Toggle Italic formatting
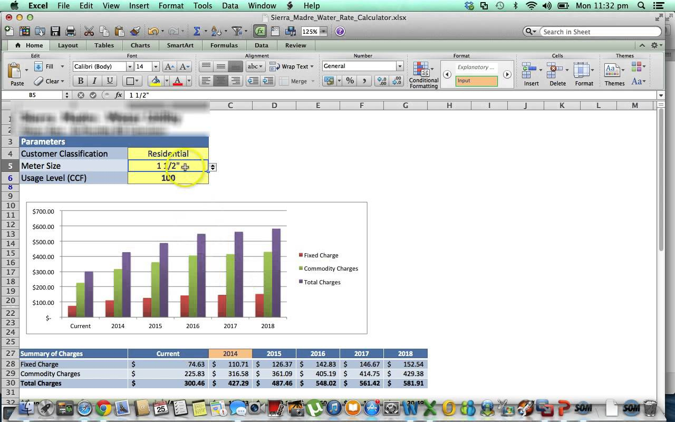This screenshot has width=675, height=422. pyautogui.click(x=95, y=81)
